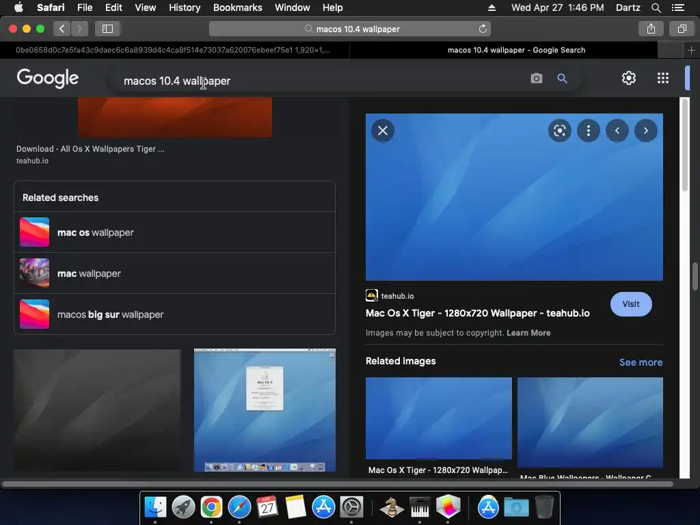Open the Trash in the Dock

pos(544,507)
